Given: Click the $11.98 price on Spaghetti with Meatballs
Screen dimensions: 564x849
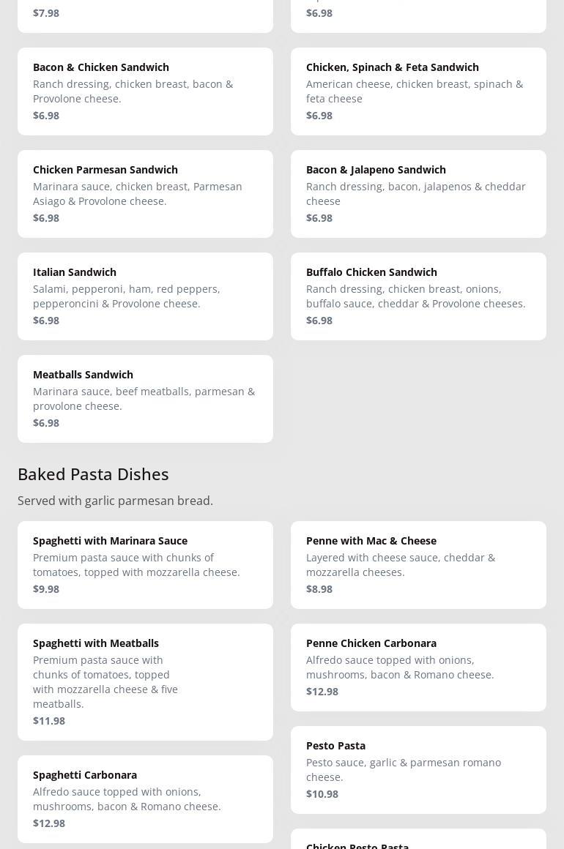Looking at the screenshot, I should [x=49, y=720].
